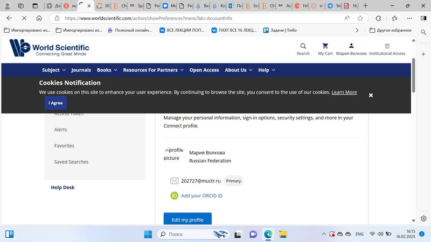Open My Cart shopping cart icon
The width and height of the screenshot is (431, 242).
325,46
